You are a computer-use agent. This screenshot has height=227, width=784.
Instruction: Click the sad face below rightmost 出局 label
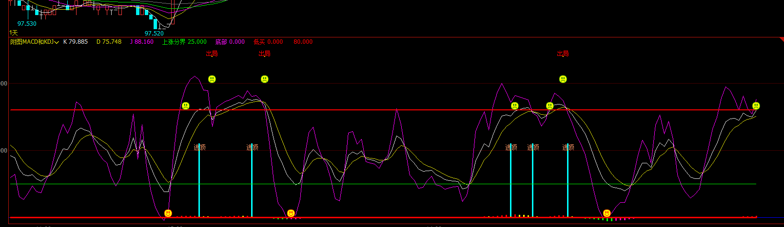563,79
